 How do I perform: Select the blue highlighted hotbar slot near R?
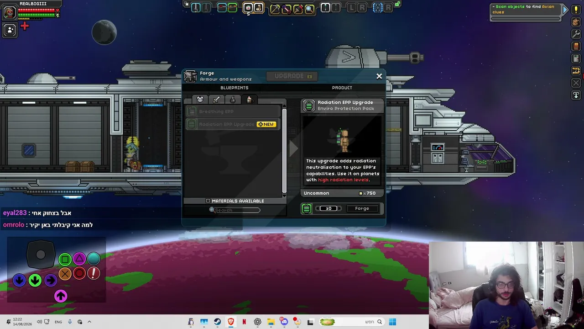pyautogui.click(x=378, y=7)
